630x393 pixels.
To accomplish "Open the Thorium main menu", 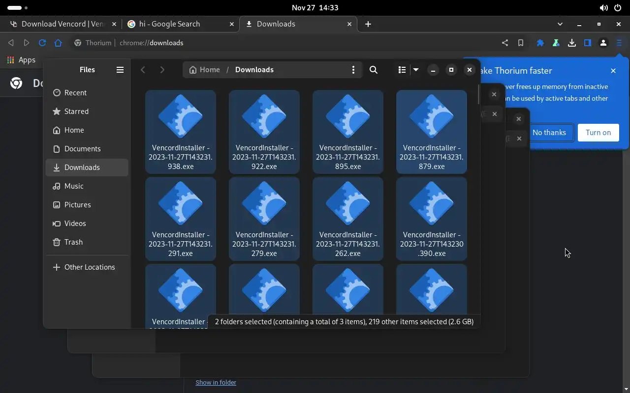I will click(619, 43).
